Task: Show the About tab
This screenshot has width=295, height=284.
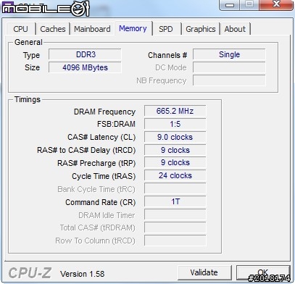Action: pyautogui.click(x=235, y=29)
